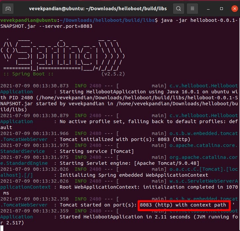
Task: Click 'No active profile set' message
Action: [91, 121]
